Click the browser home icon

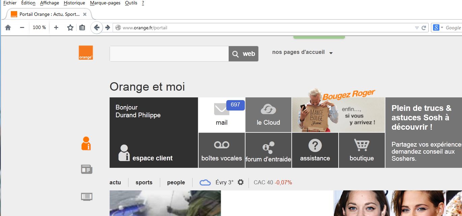pyautogui.click(x=8, y=28)
